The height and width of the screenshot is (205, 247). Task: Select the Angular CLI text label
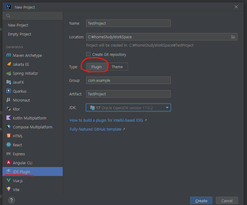[22, 163]
